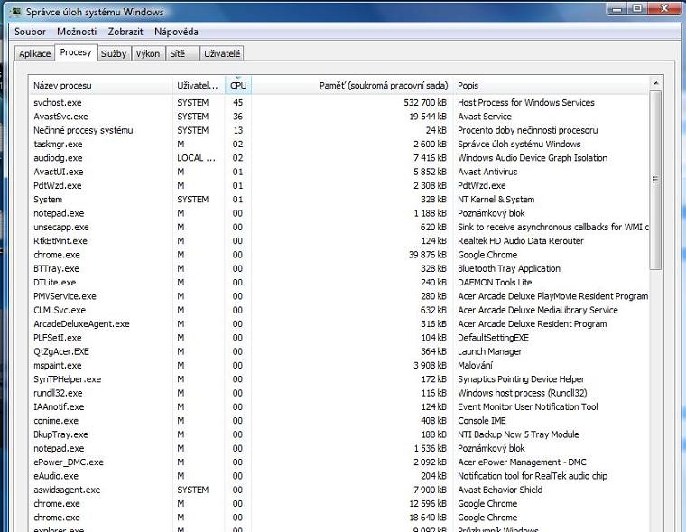Select the audiodg.exe process
Screen dimensions: 686x532
tap(339, 158)
